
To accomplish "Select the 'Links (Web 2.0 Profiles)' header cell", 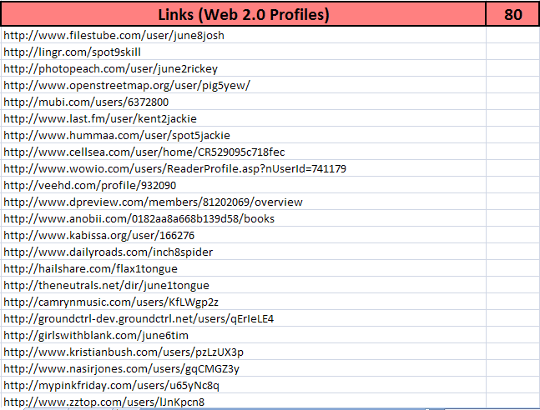I will (x=243, y=14).
